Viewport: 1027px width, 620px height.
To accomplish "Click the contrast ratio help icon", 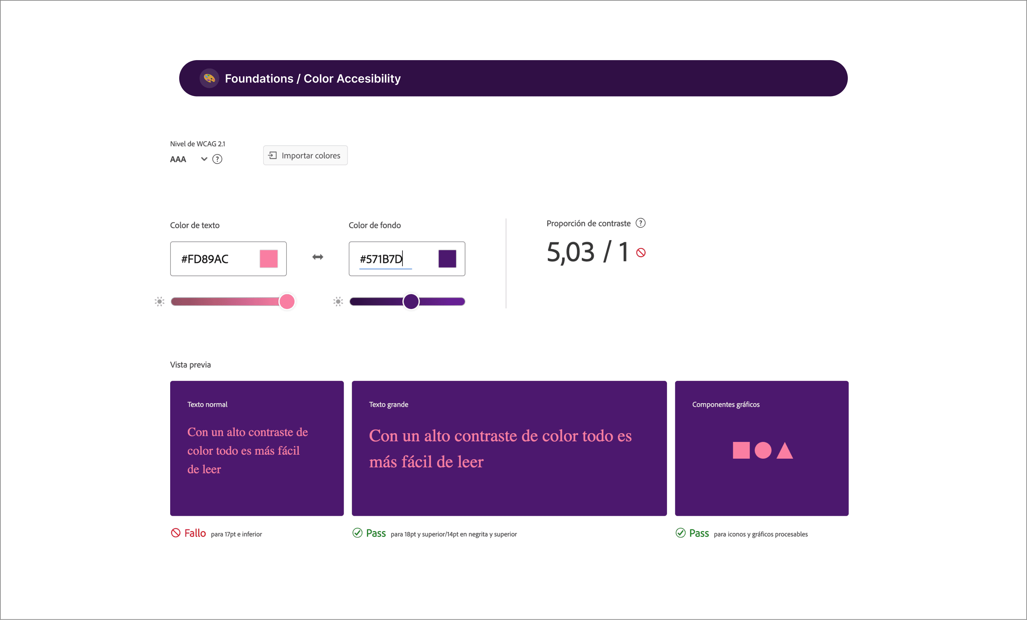I will (641, 223).
